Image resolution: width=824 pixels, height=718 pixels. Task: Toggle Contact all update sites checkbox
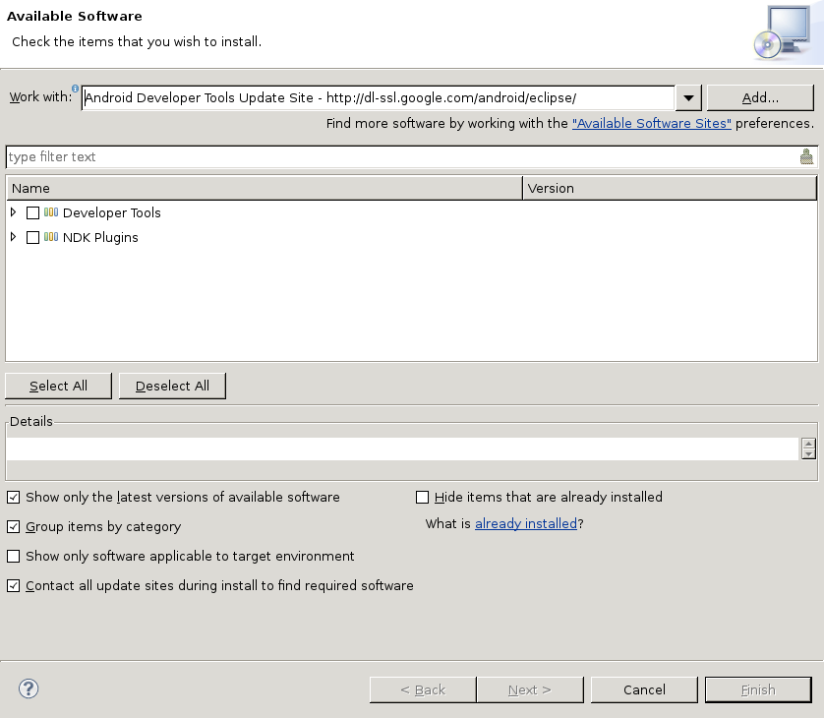click(x=14, y=585)
